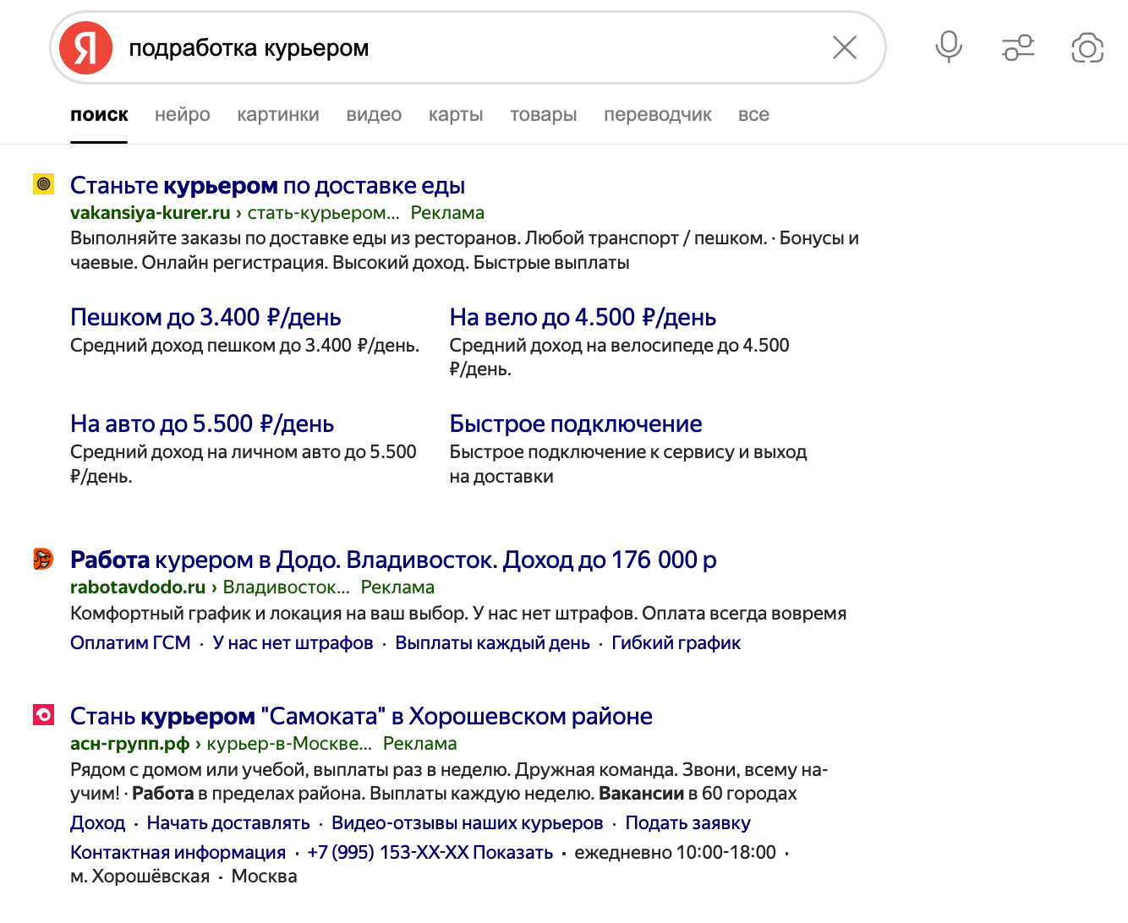The width and height of the screenshot is (1128, 923).
Task: Click Оплатим ГСМ quick link
Action: [130, 642]
